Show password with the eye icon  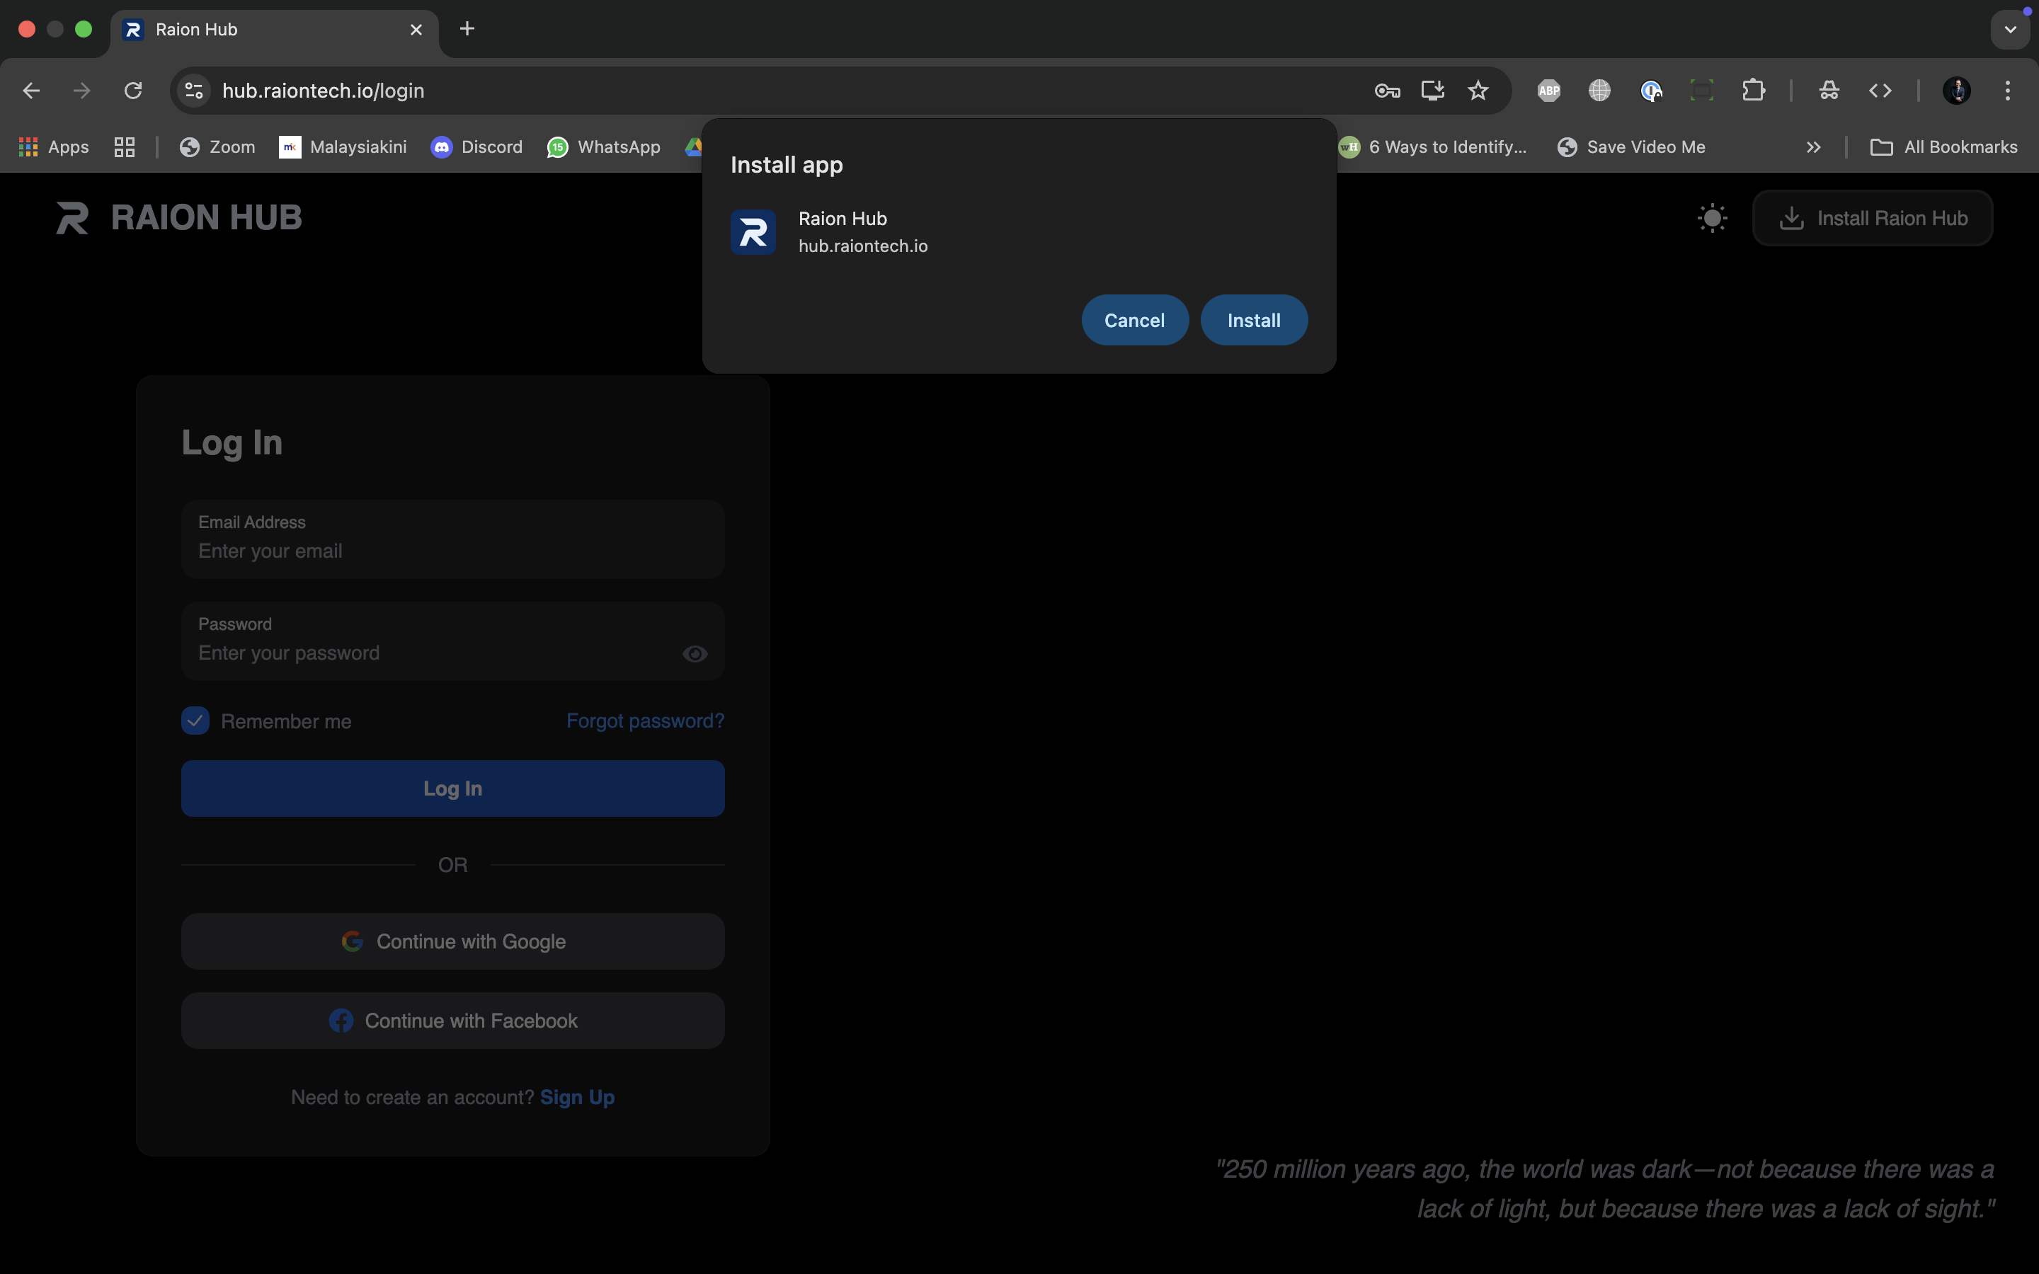(695, 654)
